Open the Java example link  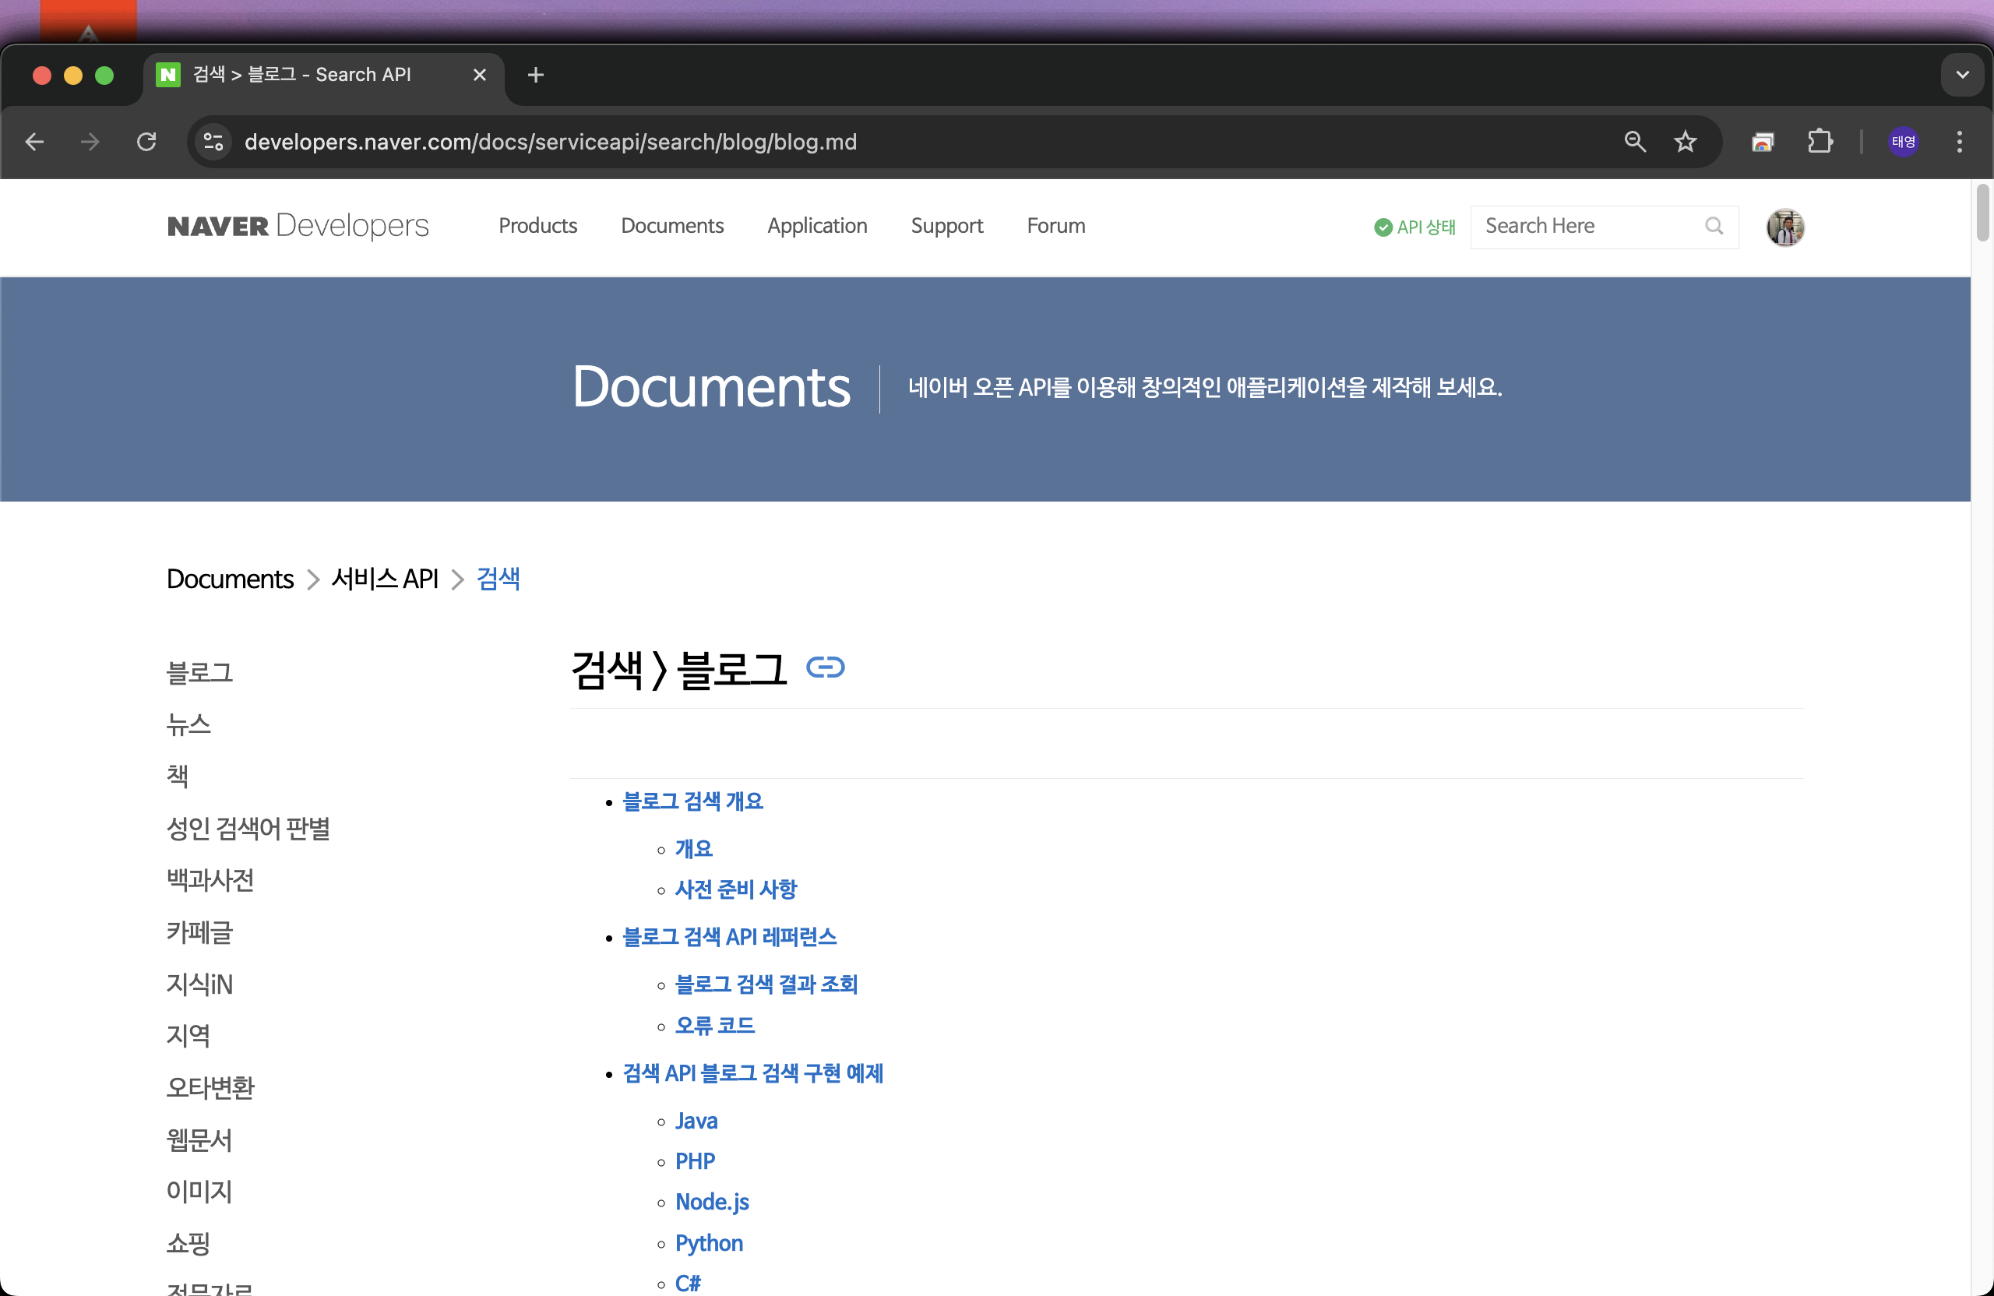point(696,1122)
